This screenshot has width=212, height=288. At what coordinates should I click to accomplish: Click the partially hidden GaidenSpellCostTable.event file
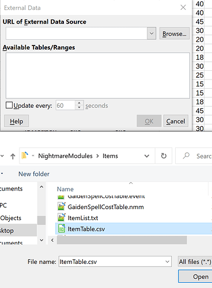coord(106,196)
